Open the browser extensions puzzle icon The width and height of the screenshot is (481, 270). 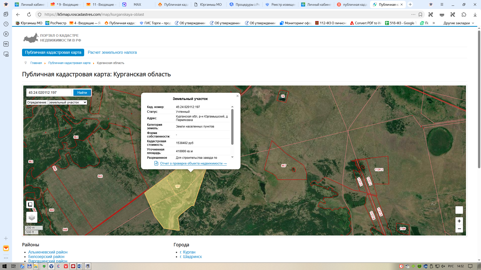464,14
